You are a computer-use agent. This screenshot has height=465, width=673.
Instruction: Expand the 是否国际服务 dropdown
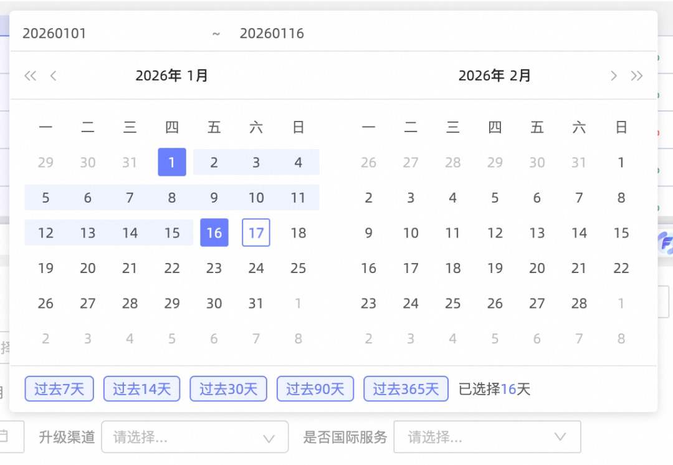(x=487, y=437)
